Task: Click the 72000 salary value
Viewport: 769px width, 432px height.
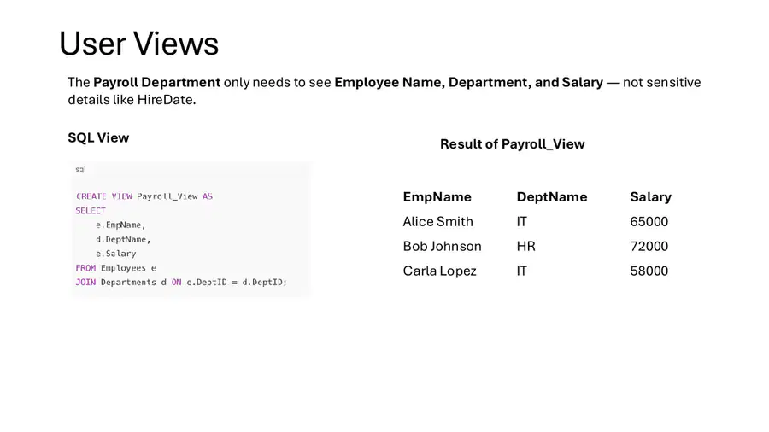Action: point(649,246)
